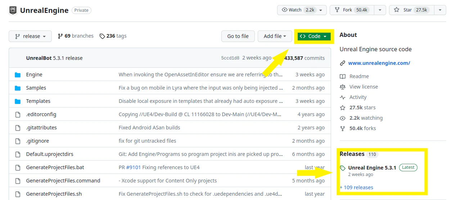Click the link icon beside www.unrealengine.com

(343, 63)
